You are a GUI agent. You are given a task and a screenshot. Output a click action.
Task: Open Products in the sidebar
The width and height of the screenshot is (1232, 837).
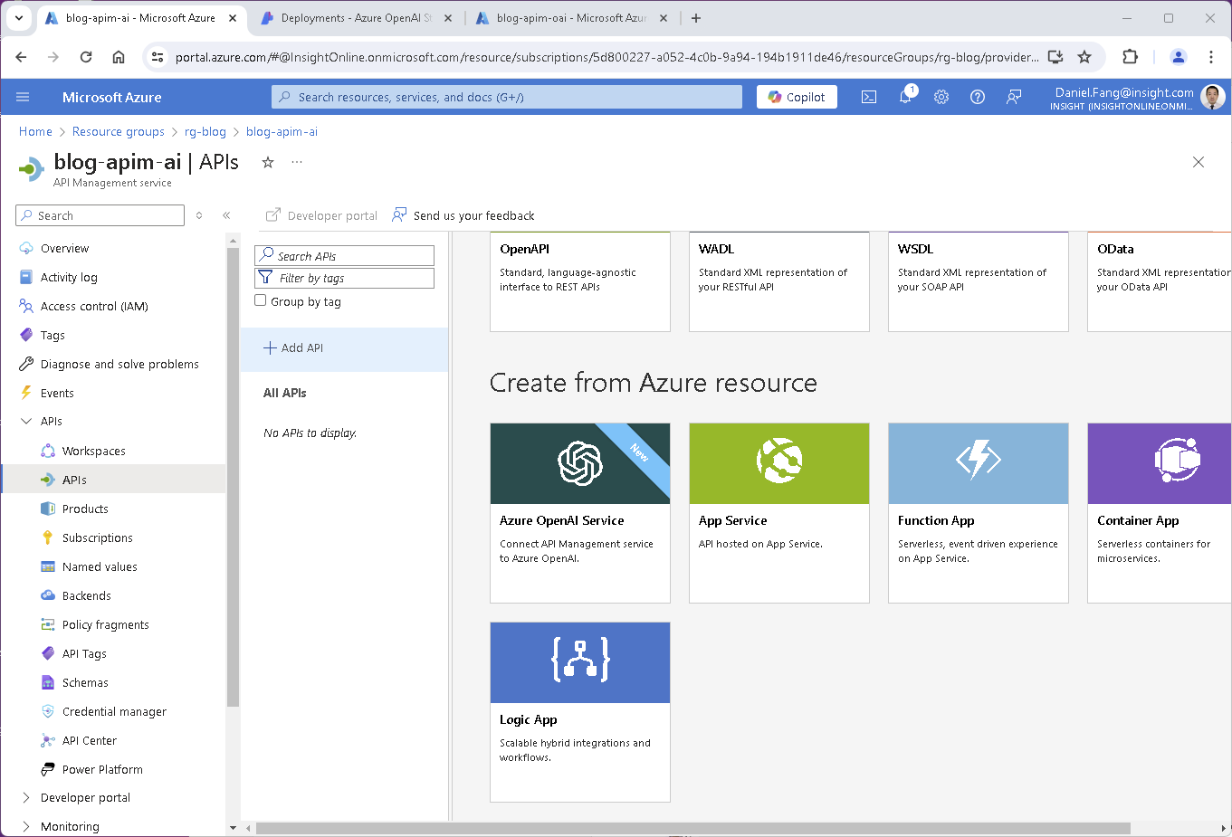(85, 509)
